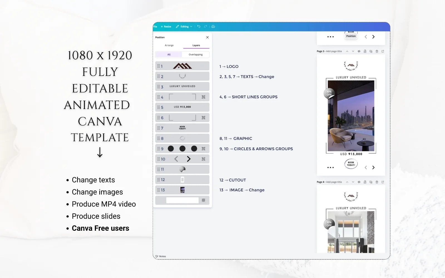Select the All layers filter
The width and height of the screenshot is (445, 278).
169,54
